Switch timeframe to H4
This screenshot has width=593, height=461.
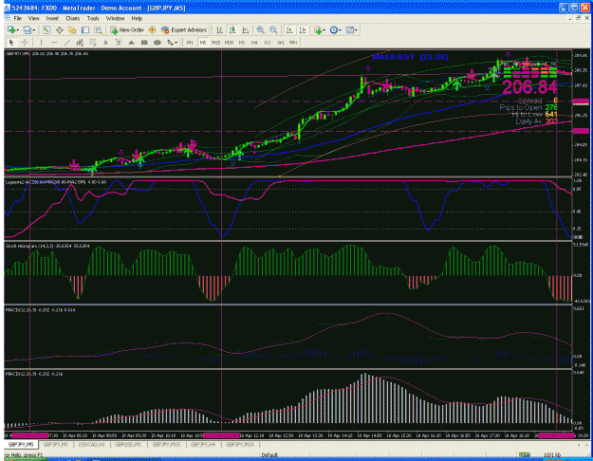pyautogui.click(x=254, y=43)
